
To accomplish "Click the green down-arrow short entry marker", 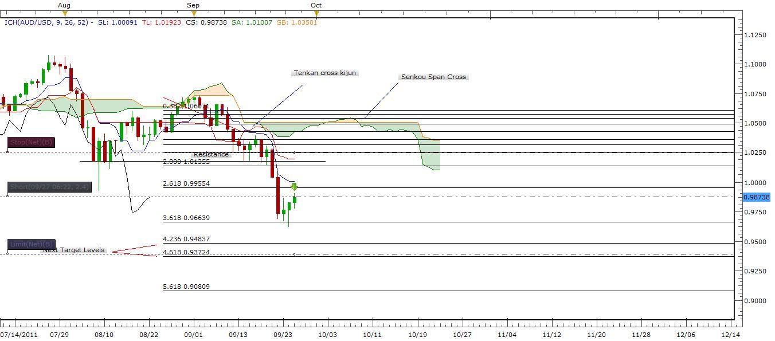I will tap(294, 186).
